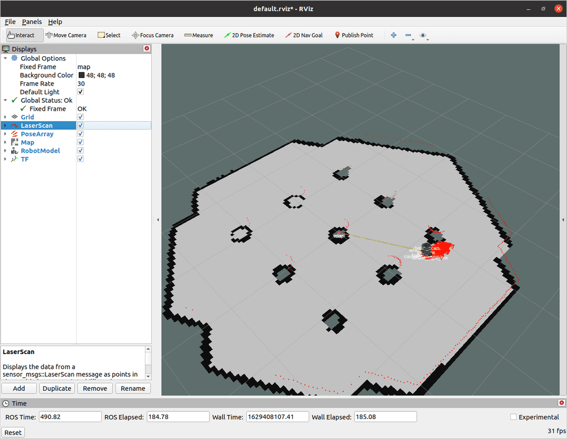
Task: Disable the LaserScan display checkbox
Action: coord(80,126)
